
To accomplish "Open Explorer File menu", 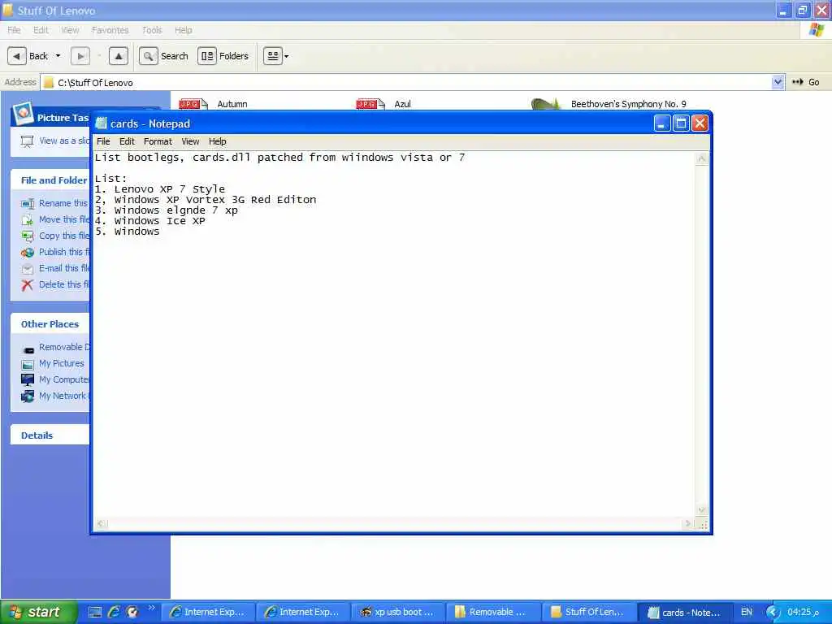I will pyautogui.click(x=14, y=30).
